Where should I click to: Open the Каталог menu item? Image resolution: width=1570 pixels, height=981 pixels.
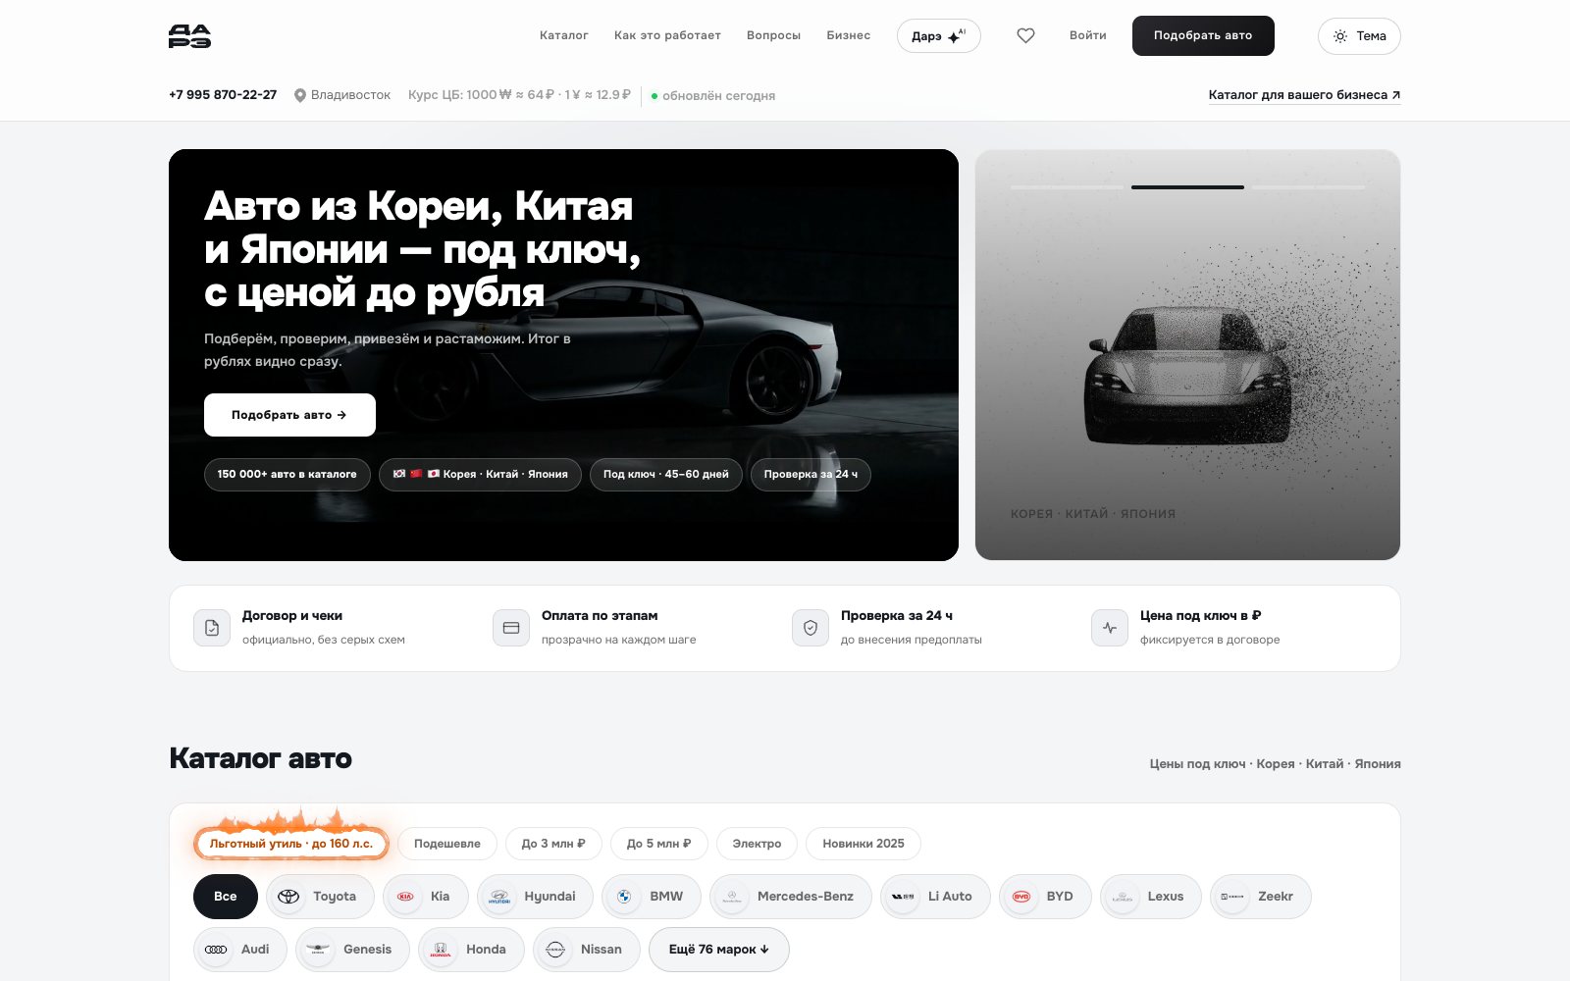coord(564,35)
